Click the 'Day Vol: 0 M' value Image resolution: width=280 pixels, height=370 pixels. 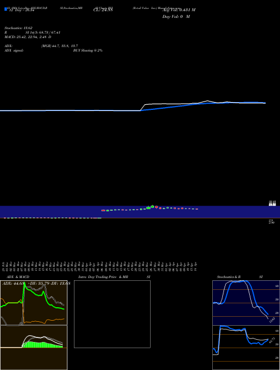[x=176, y=16]
